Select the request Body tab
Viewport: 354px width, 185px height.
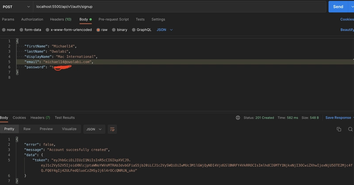pos(85,19)
